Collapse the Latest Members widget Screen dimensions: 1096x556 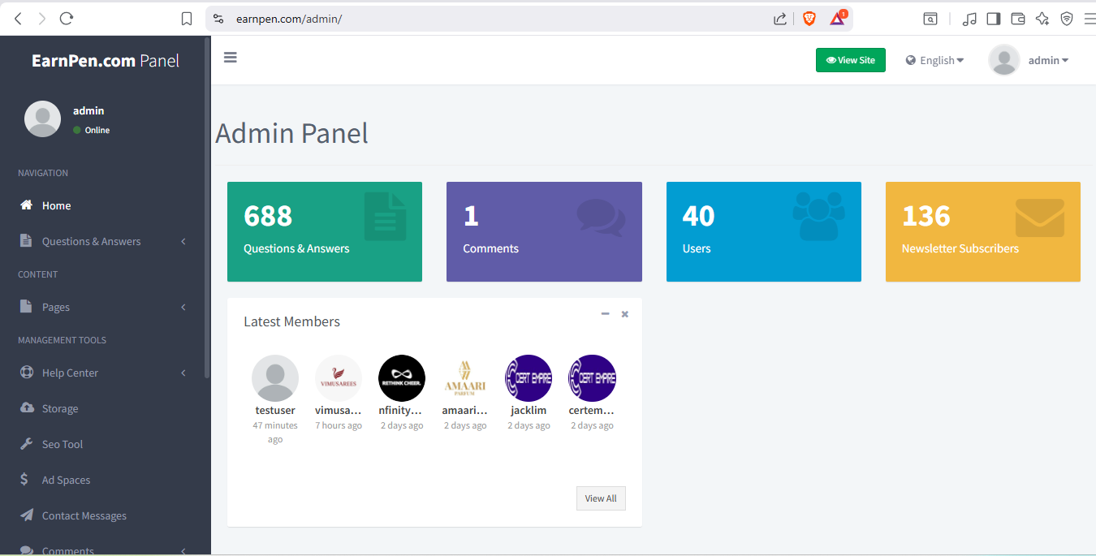click(604, 313)
